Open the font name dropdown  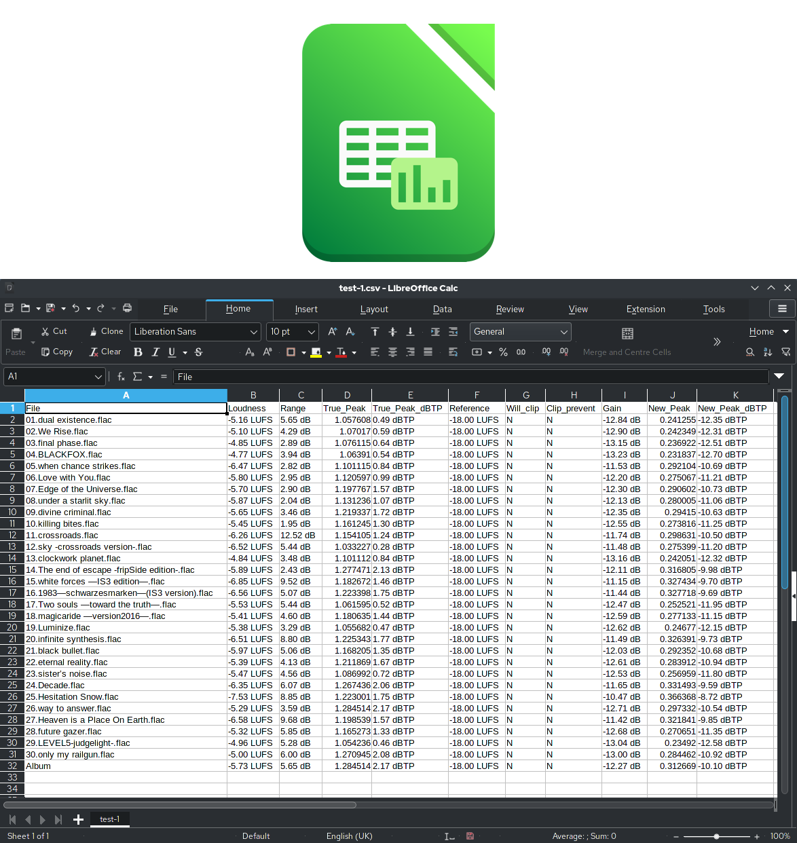coord(253,332)
